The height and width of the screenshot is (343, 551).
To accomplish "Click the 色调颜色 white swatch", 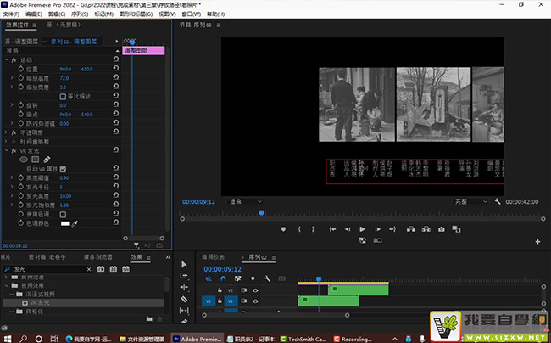I will coord(65,223).
